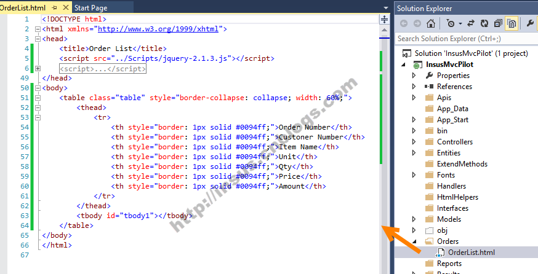This screenshot has height=274, width=538.
Task: Expand the Apis folder arrow
Action: [x=414, y=98]
